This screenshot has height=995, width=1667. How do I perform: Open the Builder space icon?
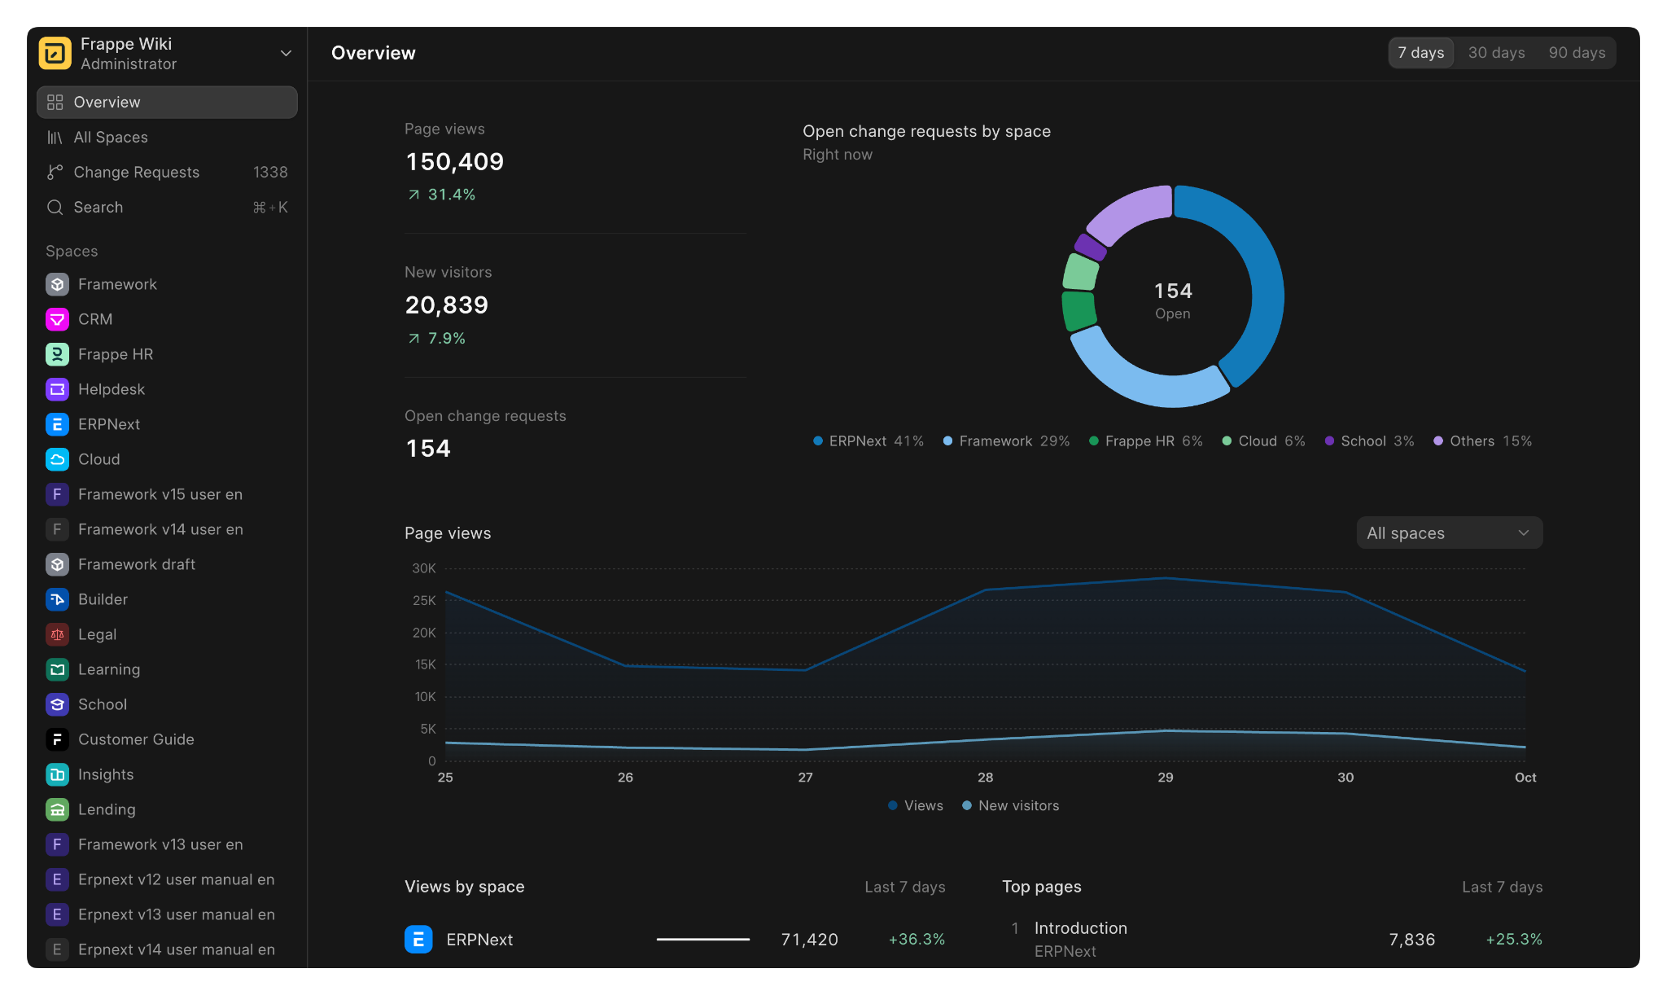[57, 599]
